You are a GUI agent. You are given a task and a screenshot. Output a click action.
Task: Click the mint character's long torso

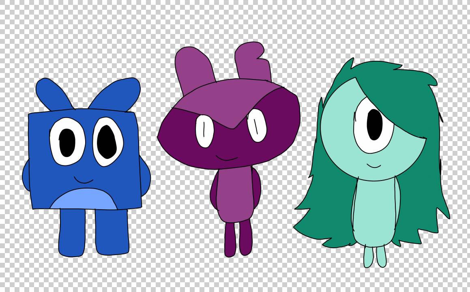click(375, 211)
